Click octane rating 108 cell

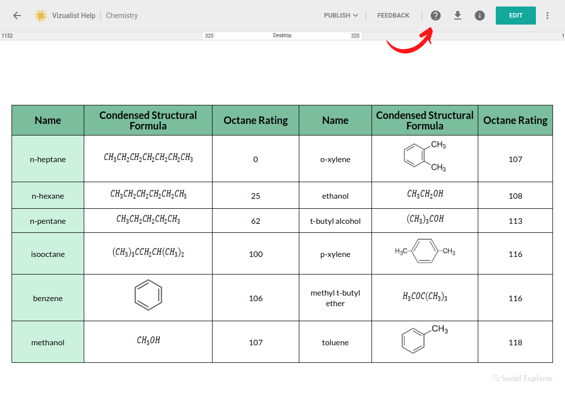(515, 196)
